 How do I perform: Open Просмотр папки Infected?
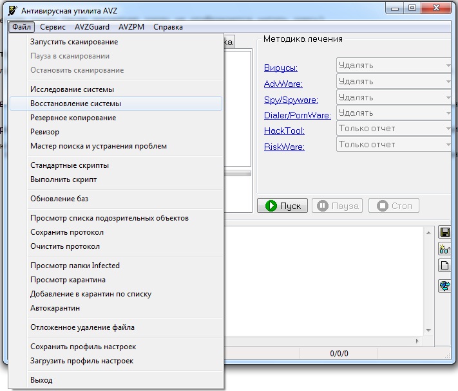pyautogui.click(x=116, y=266)
